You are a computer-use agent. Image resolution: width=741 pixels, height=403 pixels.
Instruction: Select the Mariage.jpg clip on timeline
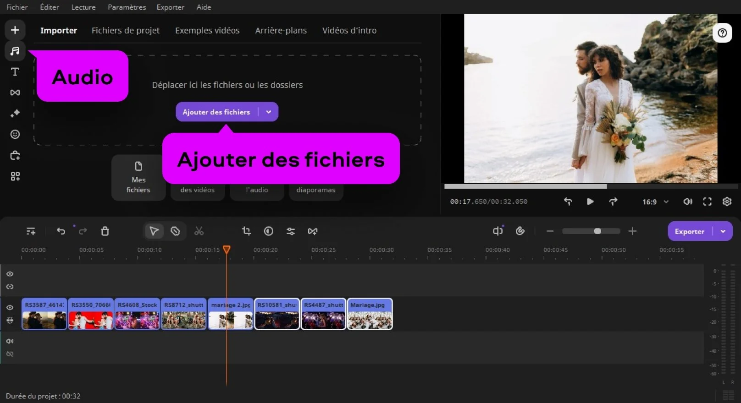coord(370,315)
